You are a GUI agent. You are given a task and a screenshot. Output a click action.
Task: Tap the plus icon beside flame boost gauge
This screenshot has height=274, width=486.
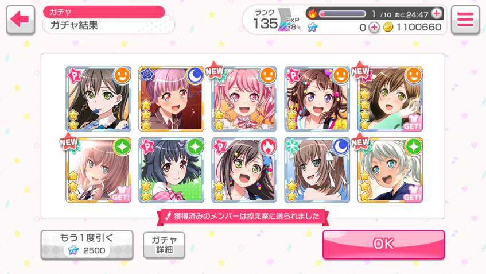point(437,13)
